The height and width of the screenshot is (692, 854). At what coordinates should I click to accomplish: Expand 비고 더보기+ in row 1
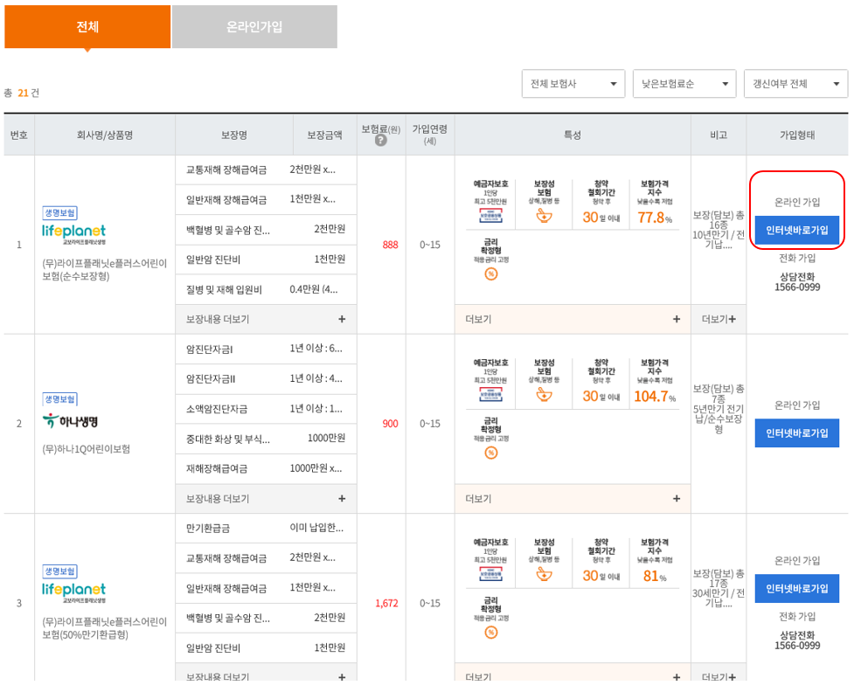coord(719,319)
